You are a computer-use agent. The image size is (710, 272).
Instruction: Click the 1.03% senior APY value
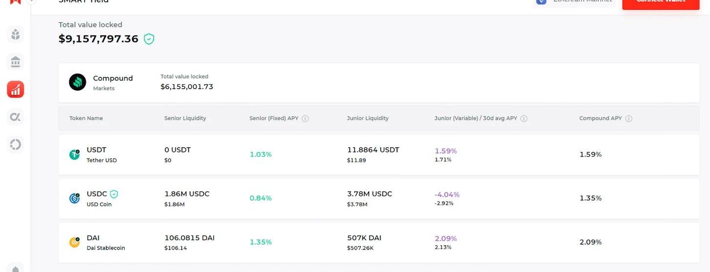[x=260, y=155]
